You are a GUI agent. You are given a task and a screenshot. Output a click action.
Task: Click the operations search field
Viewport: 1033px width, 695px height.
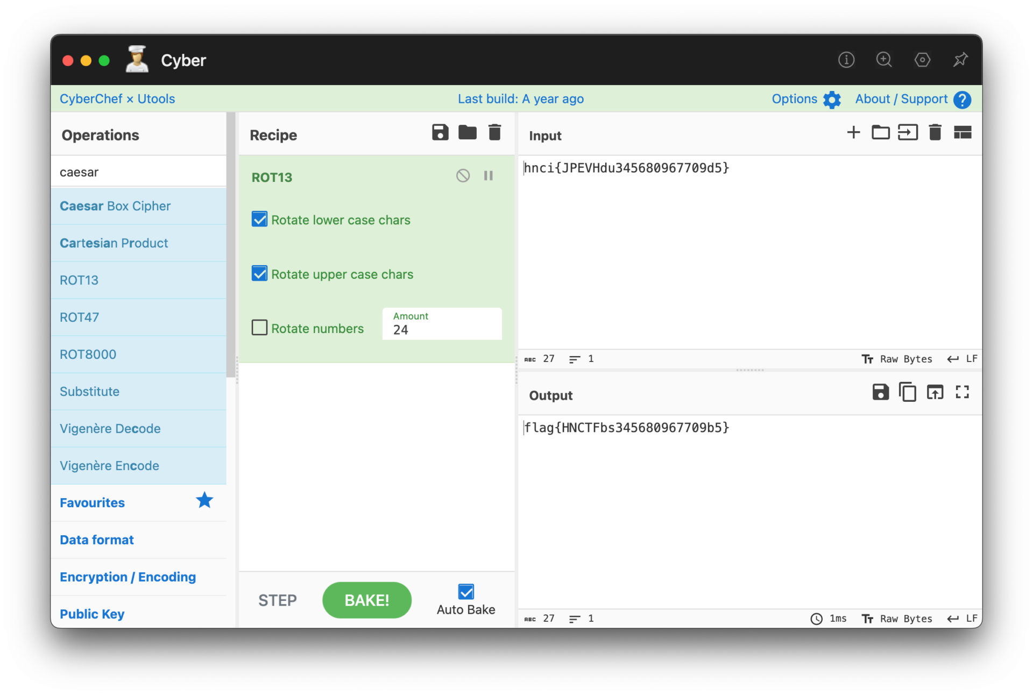(138, 172)
